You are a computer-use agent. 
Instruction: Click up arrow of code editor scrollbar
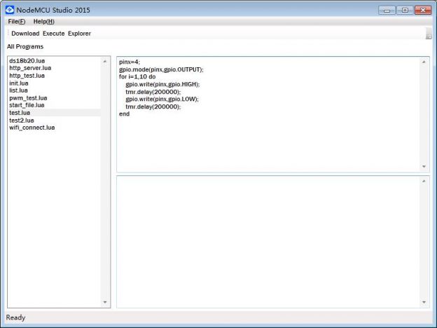(x=424, y=62)
